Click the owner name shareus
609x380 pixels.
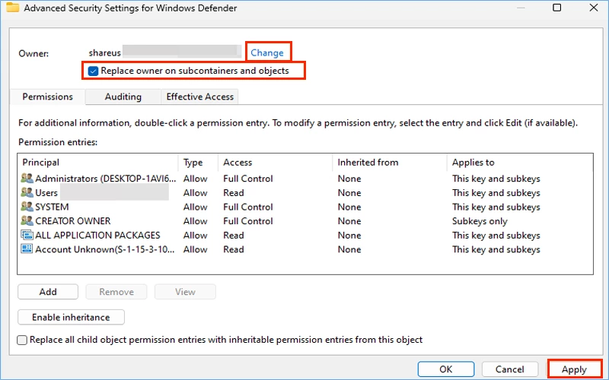105,52
